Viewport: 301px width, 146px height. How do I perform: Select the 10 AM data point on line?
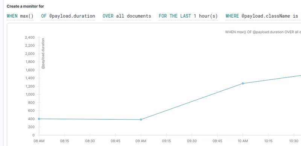[x=243, y=84]
